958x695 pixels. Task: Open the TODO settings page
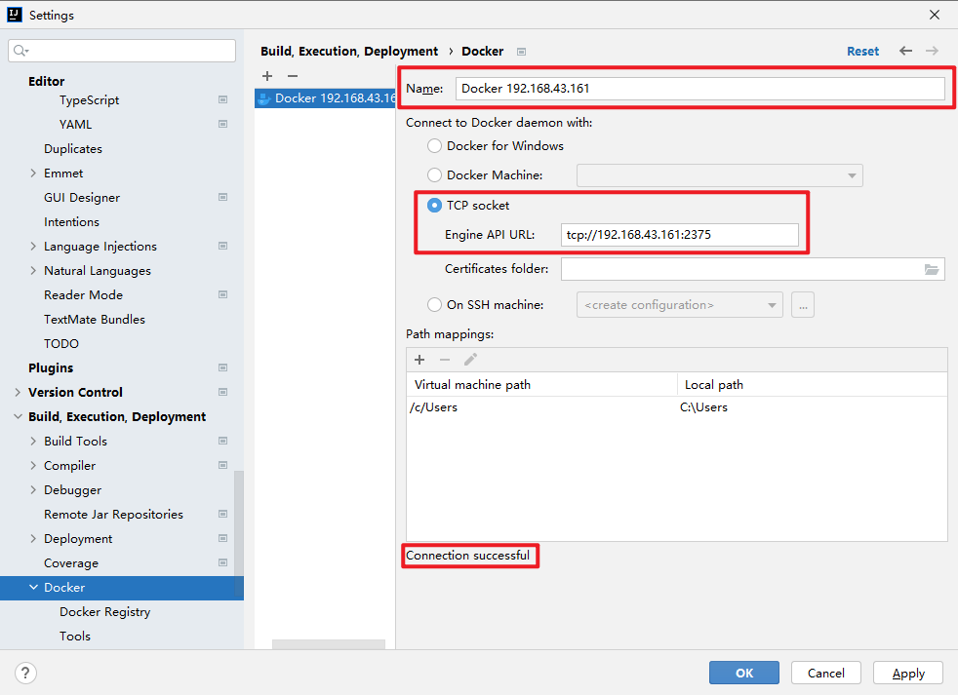pyautogui.click(x=61, y=344)
